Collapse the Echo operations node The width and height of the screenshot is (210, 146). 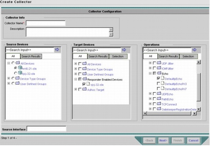point(150,73)
